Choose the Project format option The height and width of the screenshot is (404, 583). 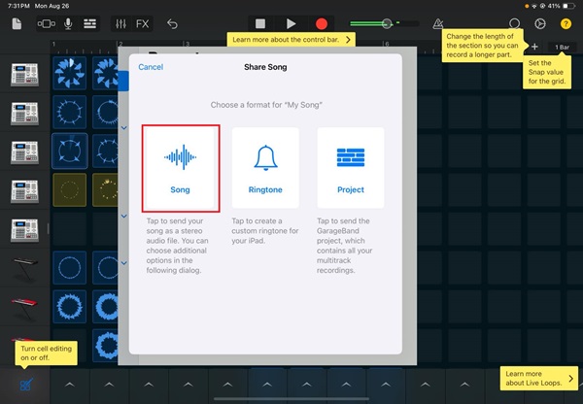click(350, 168)
